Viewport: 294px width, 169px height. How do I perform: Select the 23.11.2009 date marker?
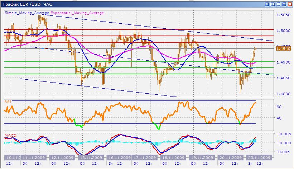tap(259, 158)
